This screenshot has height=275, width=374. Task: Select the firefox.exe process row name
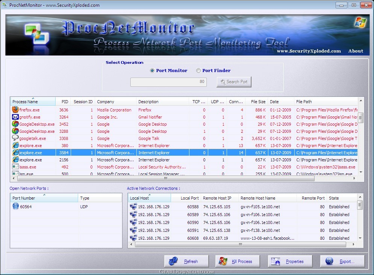click(29, 110)
